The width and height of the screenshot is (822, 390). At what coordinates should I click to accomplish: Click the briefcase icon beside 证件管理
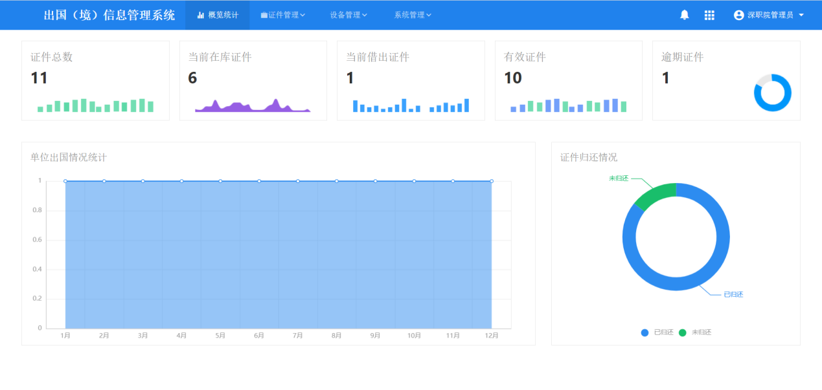[264, 15]
